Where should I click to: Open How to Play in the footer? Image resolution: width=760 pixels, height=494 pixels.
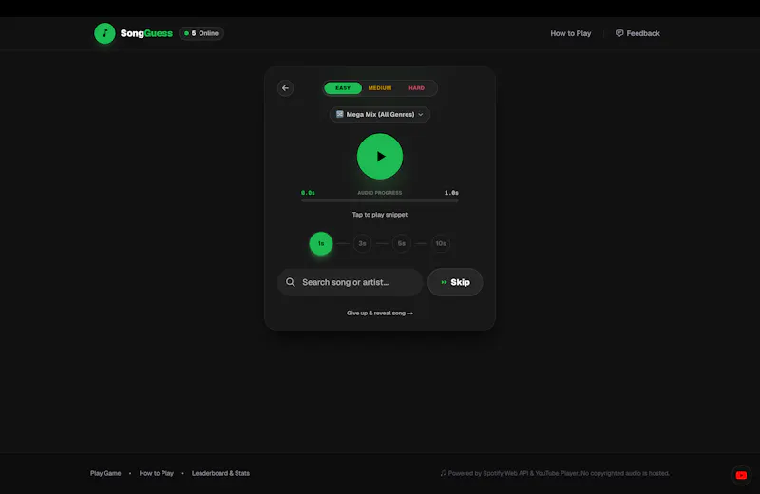[x=156, y=473]
